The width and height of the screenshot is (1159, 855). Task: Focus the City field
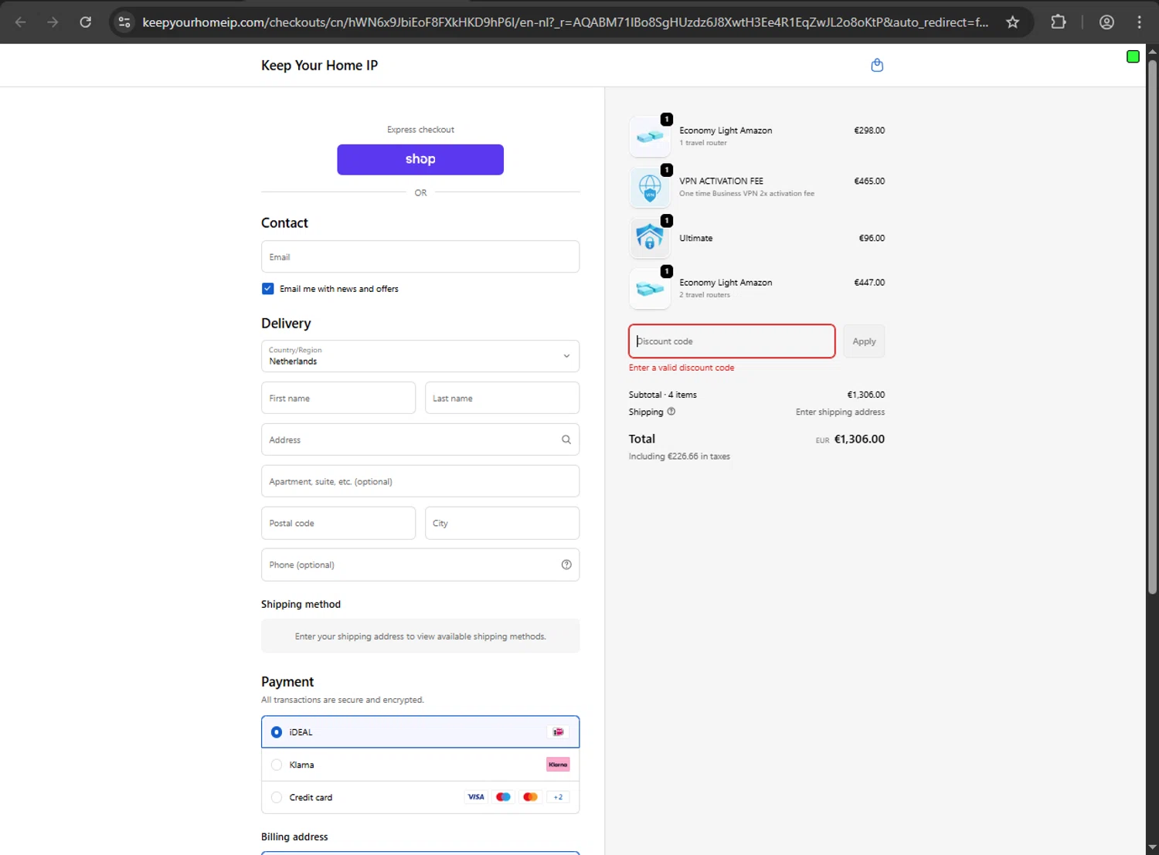coord(502,523)
